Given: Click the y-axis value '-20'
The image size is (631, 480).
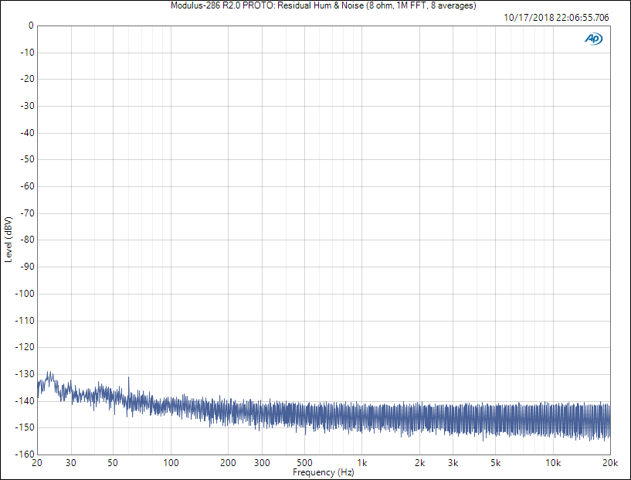Looking at the screenshot, I should coord(28,79).
